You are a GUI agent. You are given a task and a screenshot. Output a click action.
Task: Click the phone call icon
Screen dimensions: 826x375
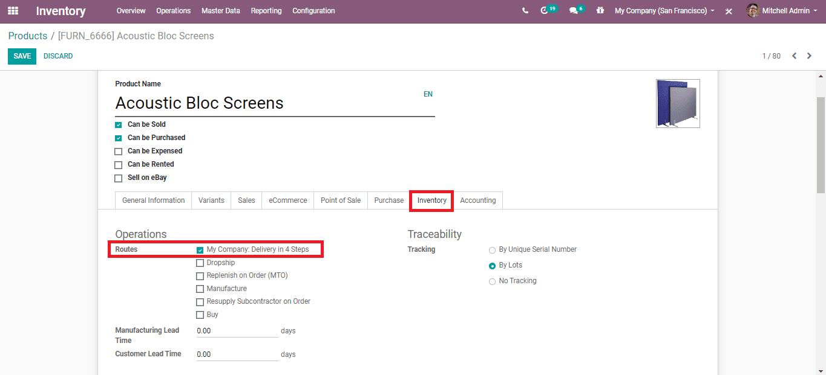click(525, 11)
